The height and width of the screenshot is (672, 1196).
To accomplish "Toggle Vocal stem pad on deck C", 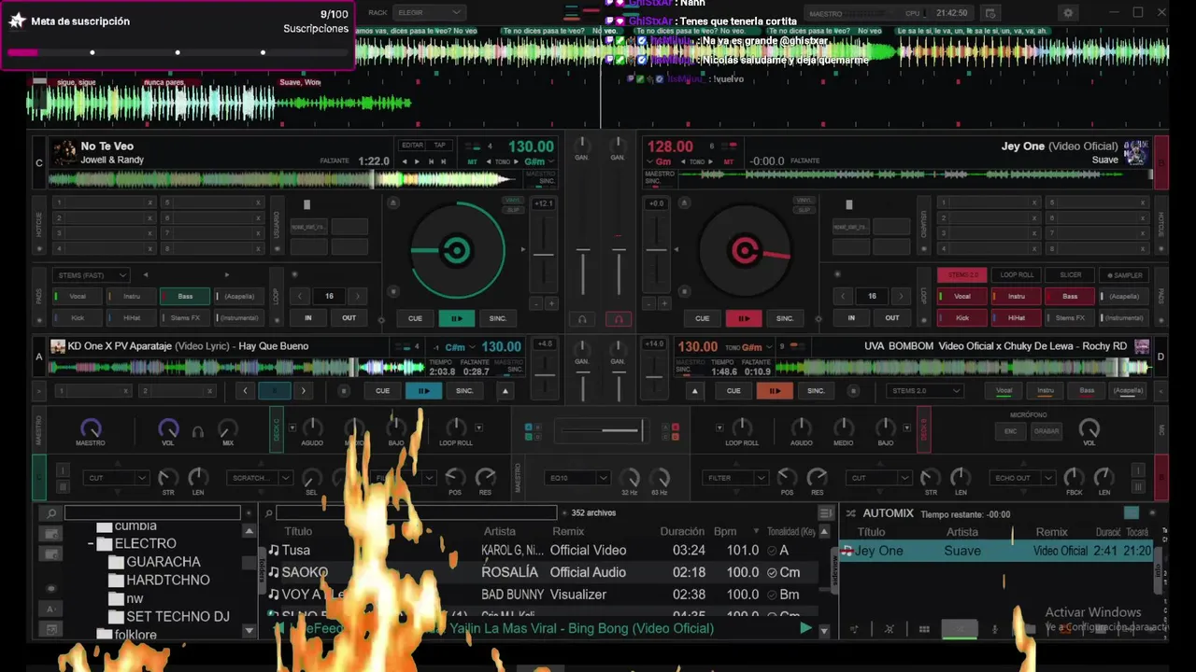I will [x=77, y=296].
